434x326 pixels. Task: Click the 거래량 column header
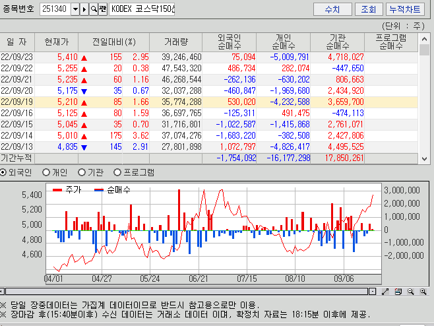[x=176, y=42]
